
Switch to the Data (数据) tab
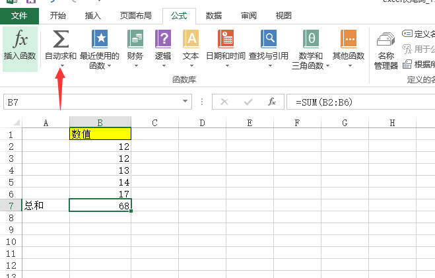click(214, 16)
